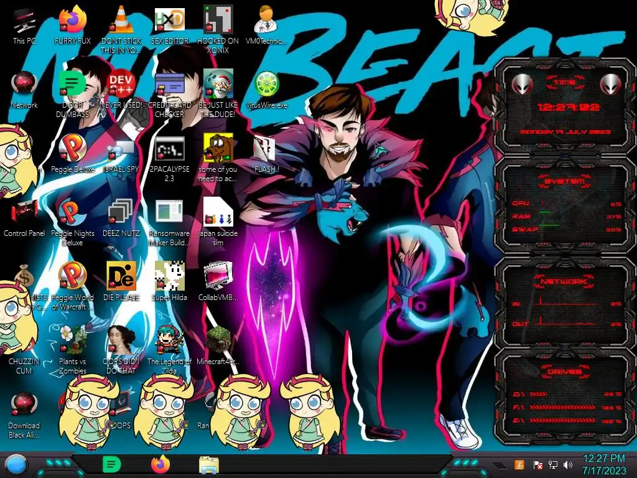Viewport: 637px width, 478px height.
Task: Open the 'some of you need to ac...' dog icon
Action: [218, 159]
